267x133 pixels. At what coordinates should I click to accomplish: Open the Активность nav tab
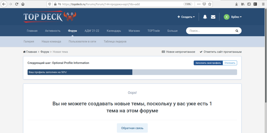pos(53,31)
